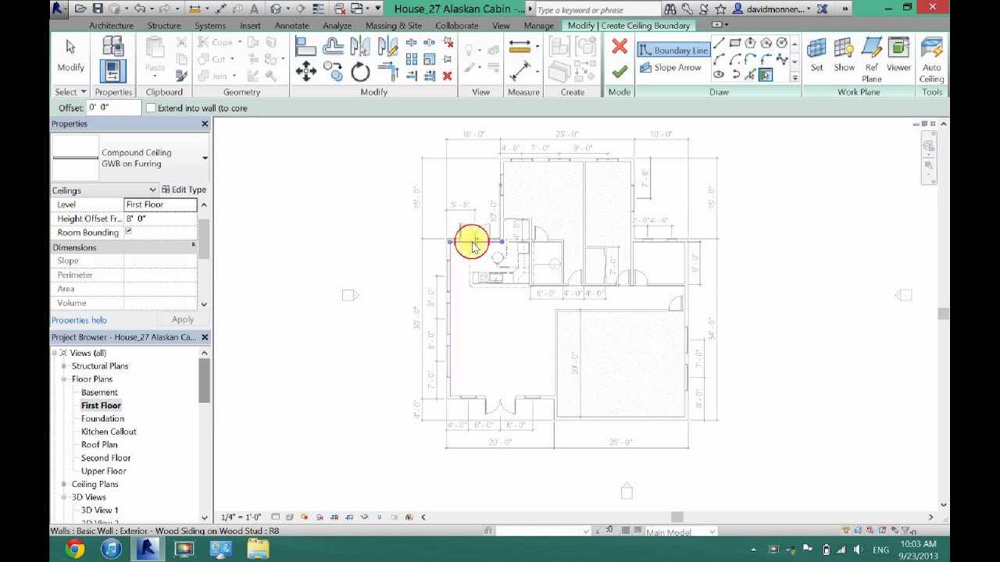Screen dimensions: 1000x562
Task: Select the Line draw tool
Action: pos(720,43)
